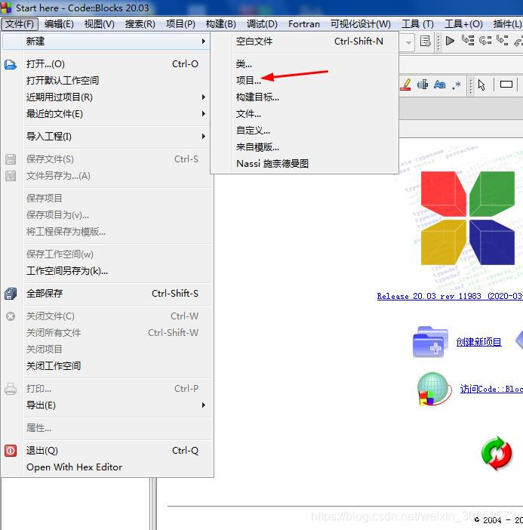
Task: Choose 项目... from the new submenu
Action: click(x=304, y=81)
